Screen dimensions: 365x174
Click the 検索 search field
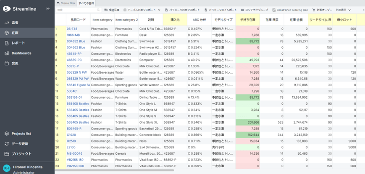[78, 10]
